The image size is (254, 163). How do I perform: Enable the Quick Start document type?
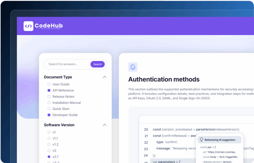pos(49,109)
